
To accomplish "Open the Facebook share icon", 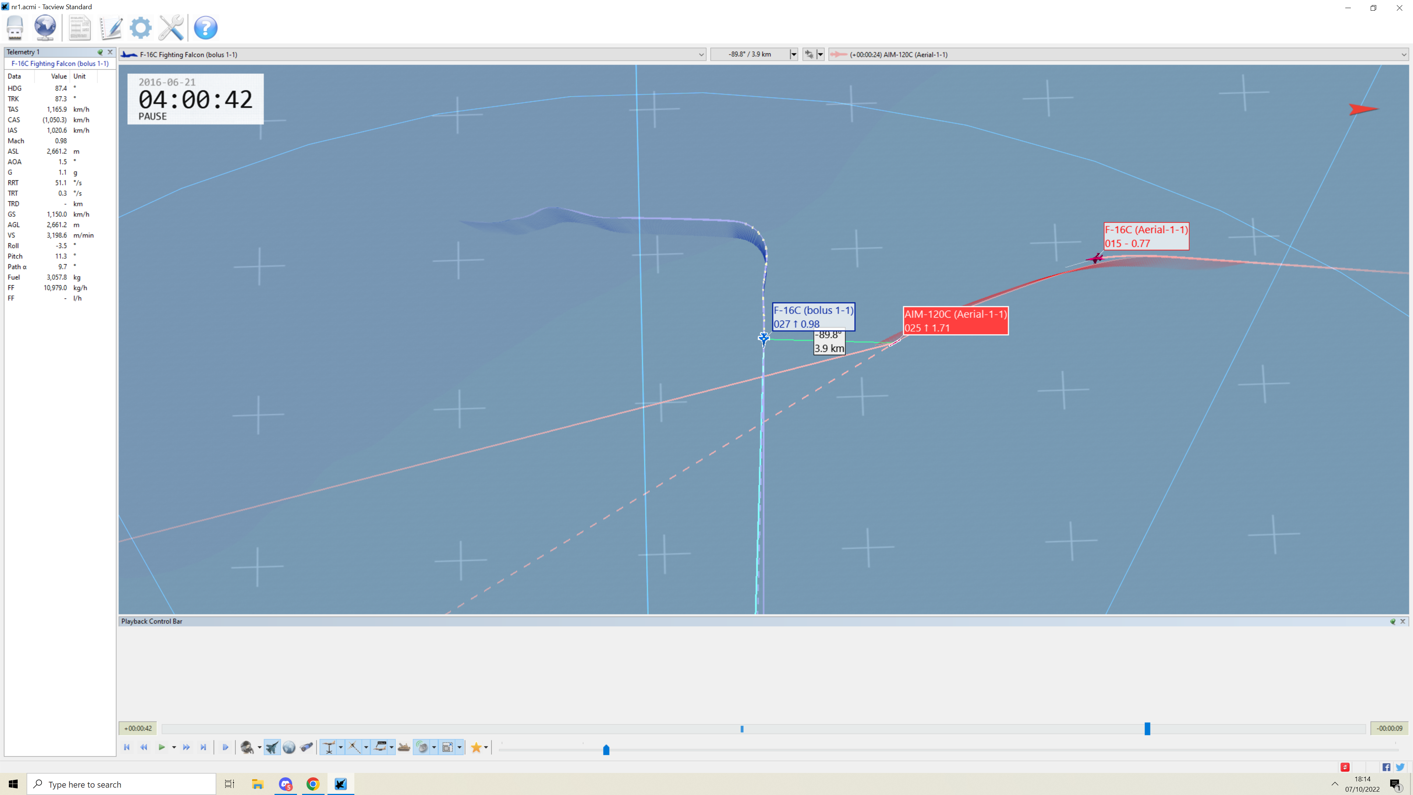I will [x=1386, y=767].
